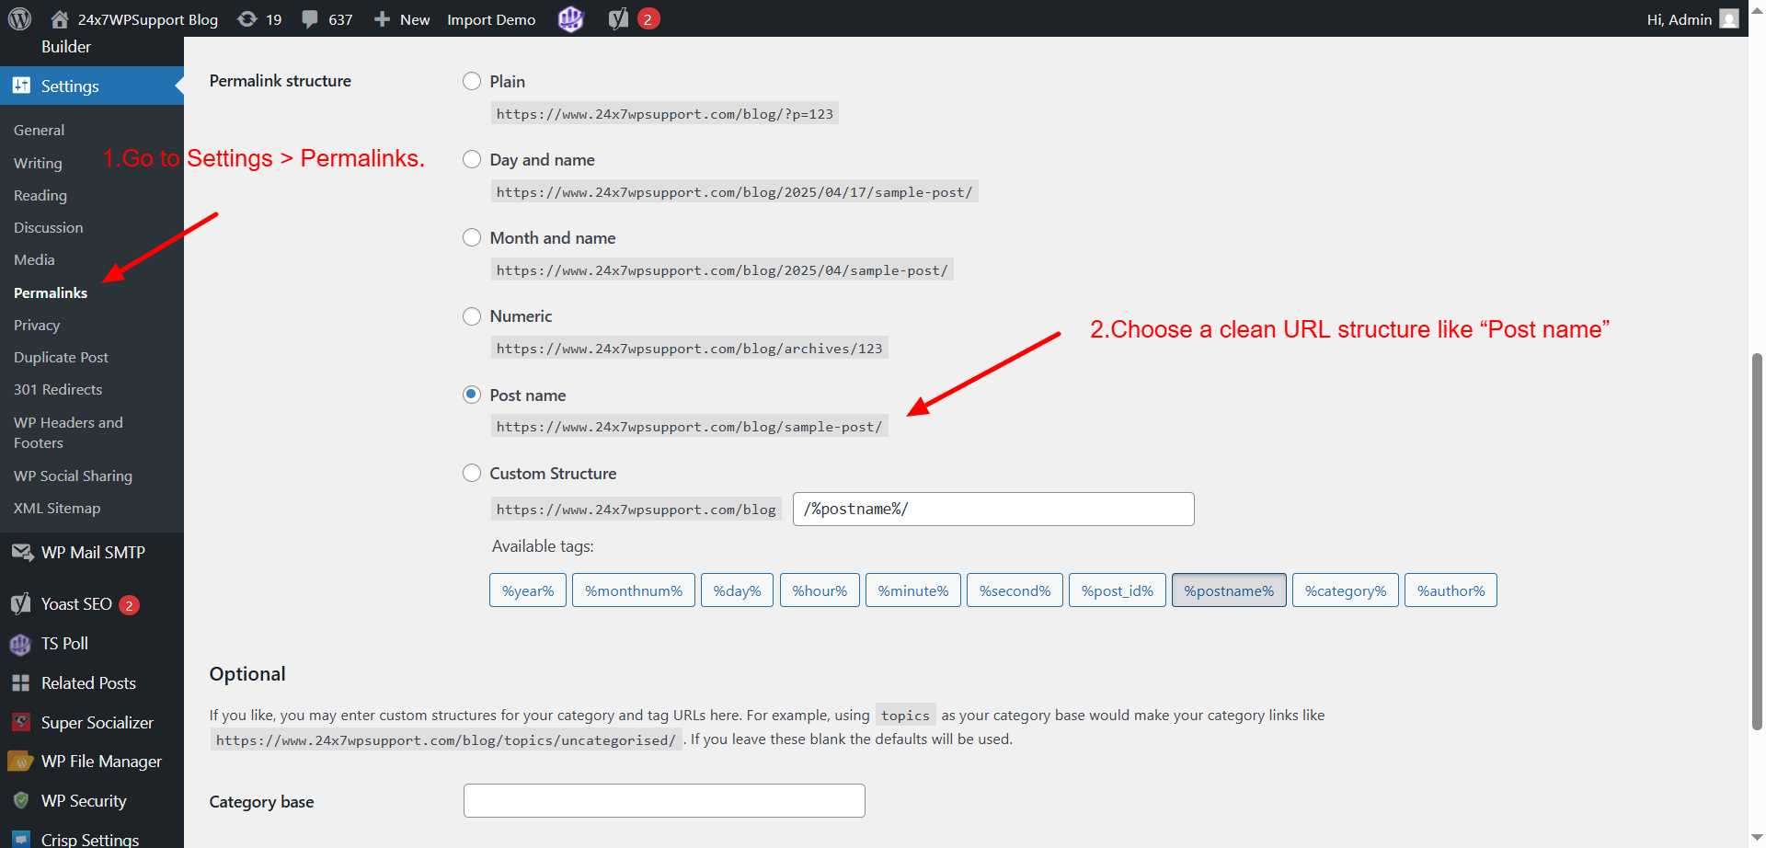Screen dimensions: 1766x848
Task: Insert the %post_id% tag
Action: point(1118,590)
